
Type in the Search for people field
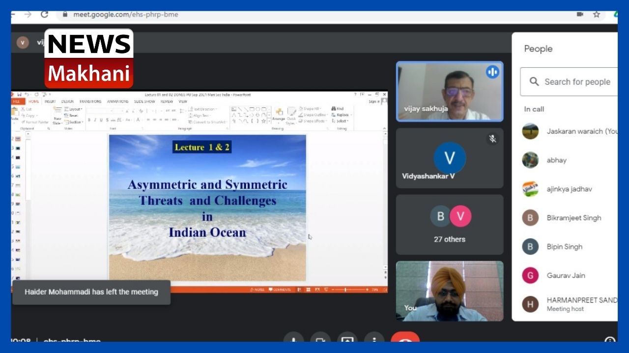[577, 82]
